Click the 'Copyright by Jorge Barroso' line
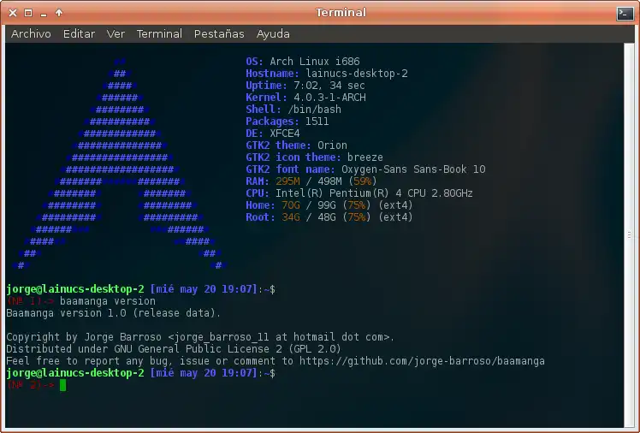The height and width of the screenshot is (433, 640). point(200,337)
